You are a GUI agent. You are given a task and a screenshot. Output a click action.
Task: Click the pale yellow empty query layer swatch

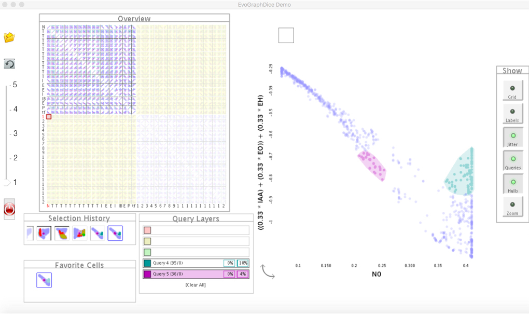tap(147, 241)
